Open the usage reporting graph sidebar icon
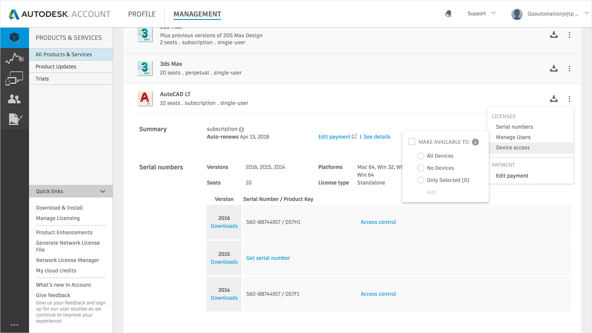This screenshot has width=592, height=333. tap(14, 58)
